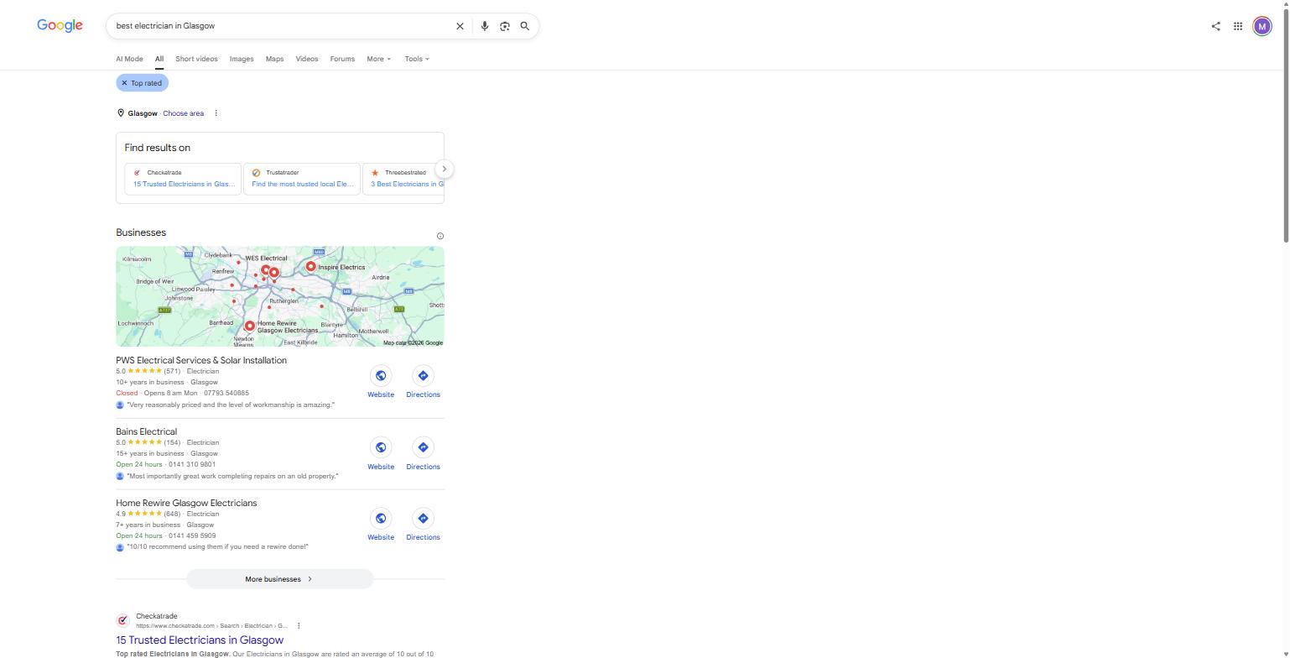
Task: Open the share icon at top right
Action: pos(1215,26)
